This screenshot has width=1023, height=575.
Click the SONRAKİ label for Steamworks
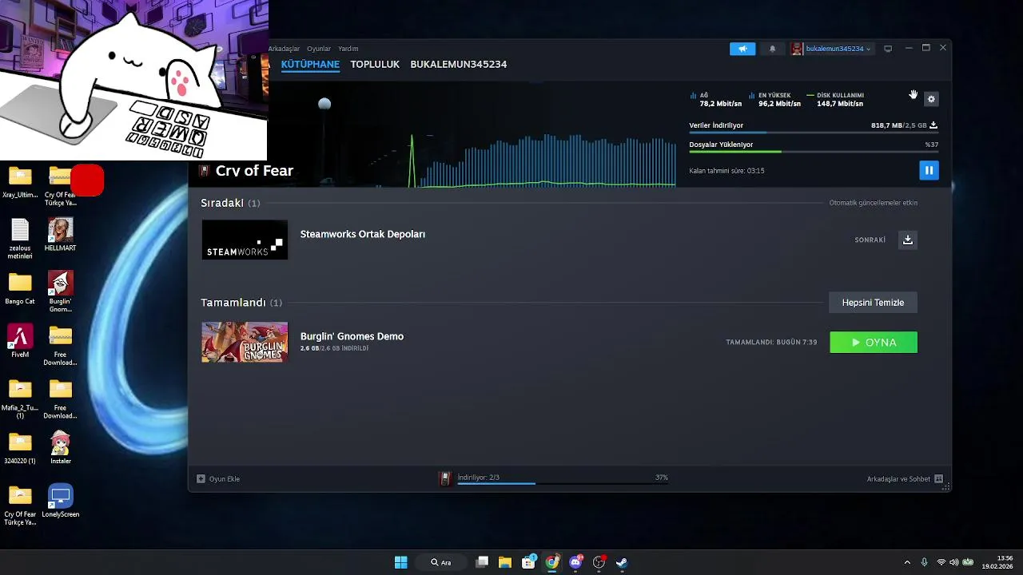pyautogui.click(x=870, y=240)
